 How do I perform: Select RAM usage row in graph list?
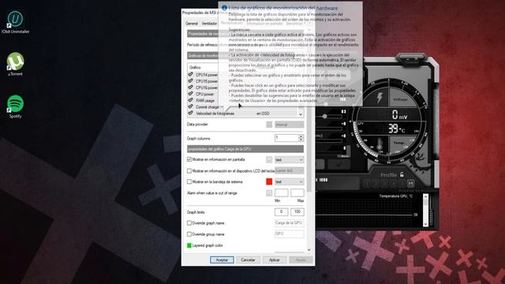point(205,100)
